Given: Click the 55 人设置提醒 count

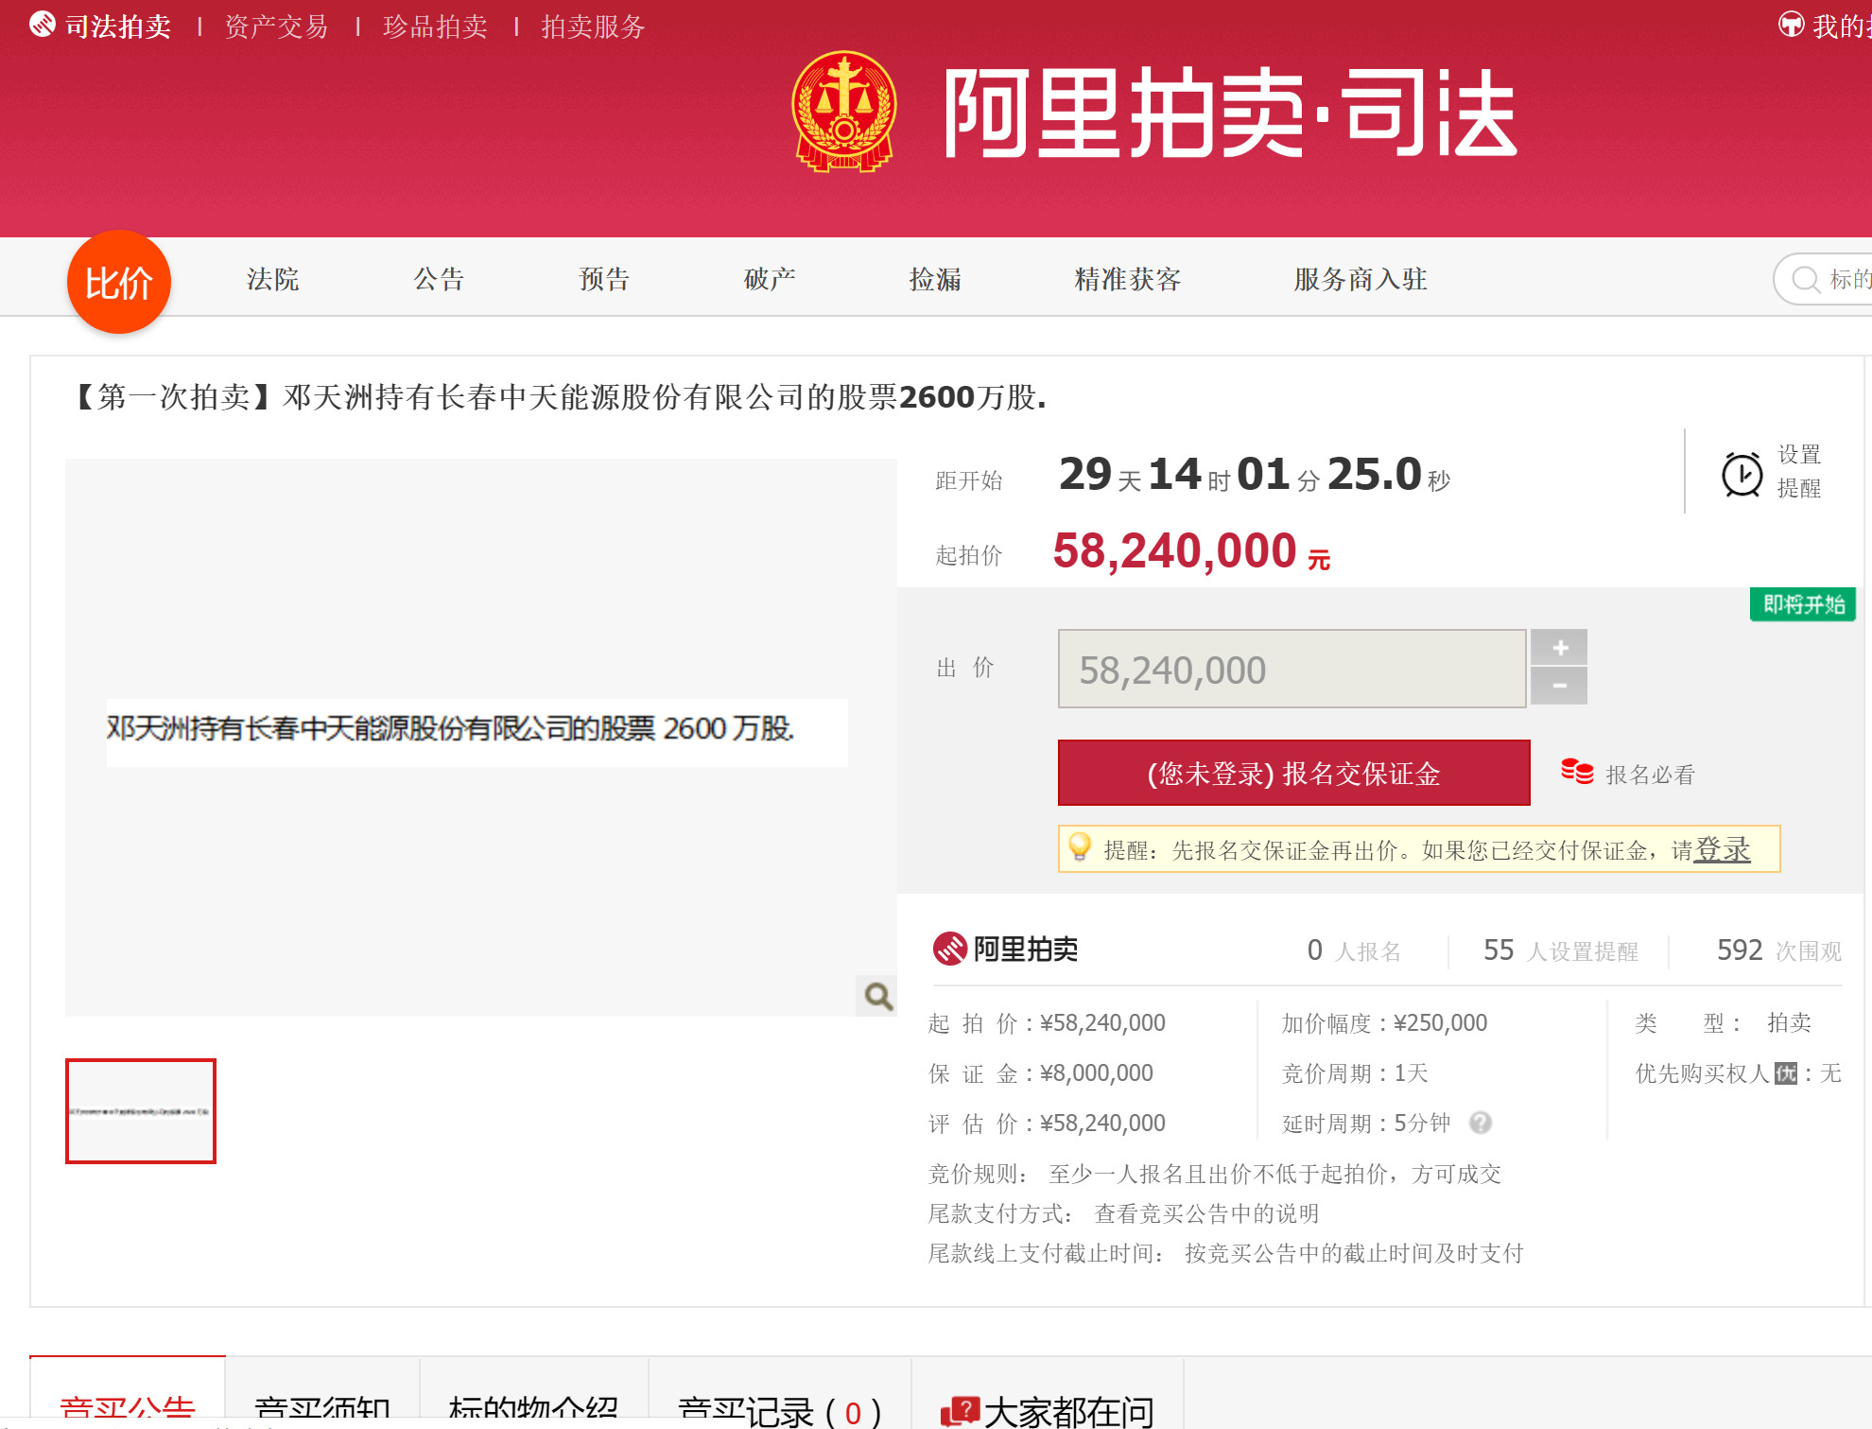Looking at the screenshot, I should pos(1561,950).
